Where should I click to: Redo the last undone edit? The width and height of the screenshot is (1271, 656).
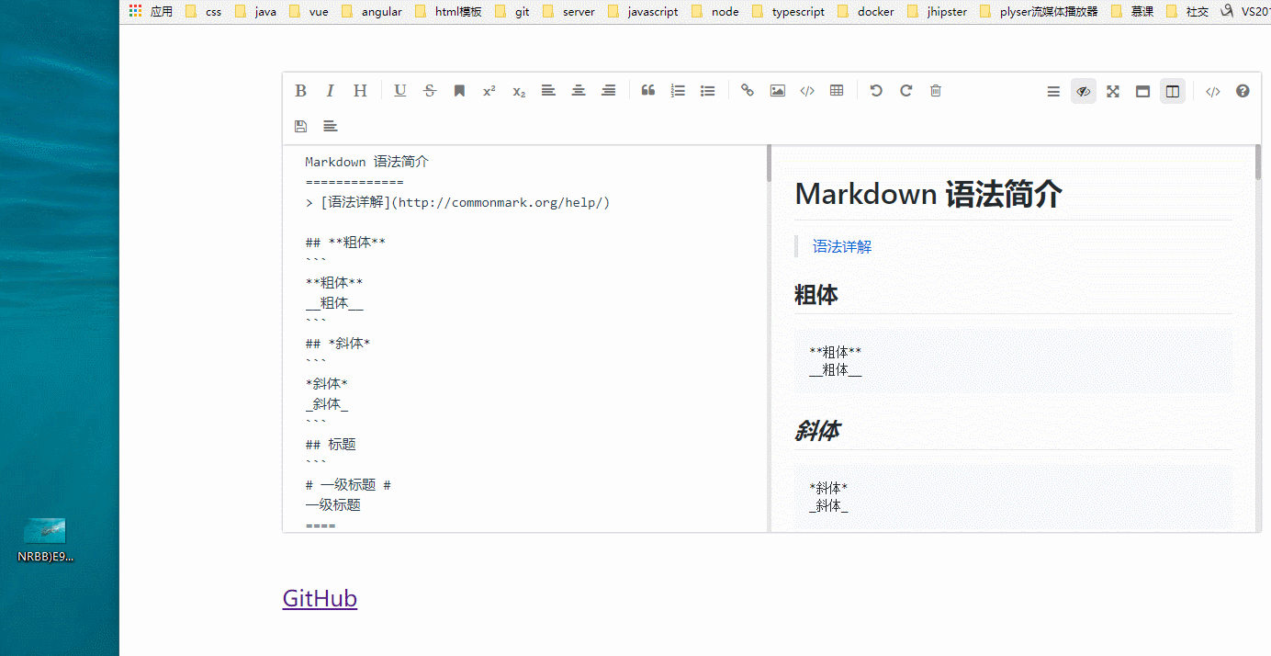pyautogui.click(x=905, y=91)
